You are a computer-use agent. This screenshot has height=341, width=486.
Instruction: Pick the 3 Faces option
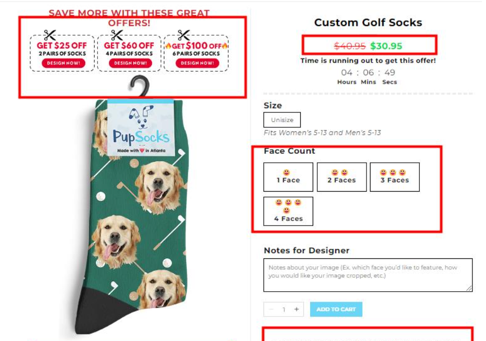(394, 177)
